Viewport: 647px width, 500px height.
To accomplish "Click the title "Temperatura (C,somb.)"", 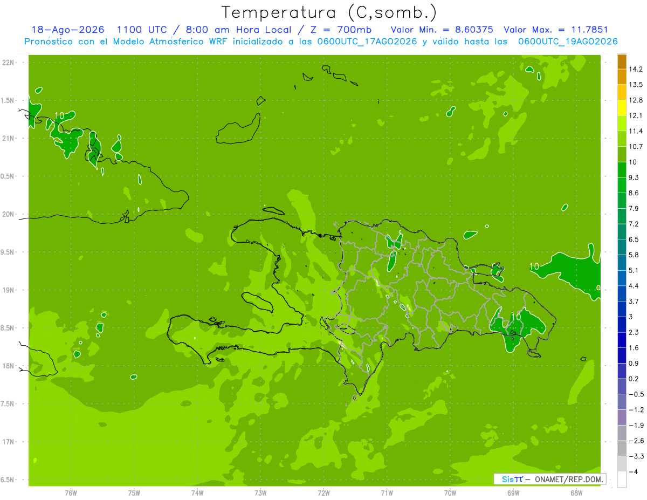I will coord(329,12).
